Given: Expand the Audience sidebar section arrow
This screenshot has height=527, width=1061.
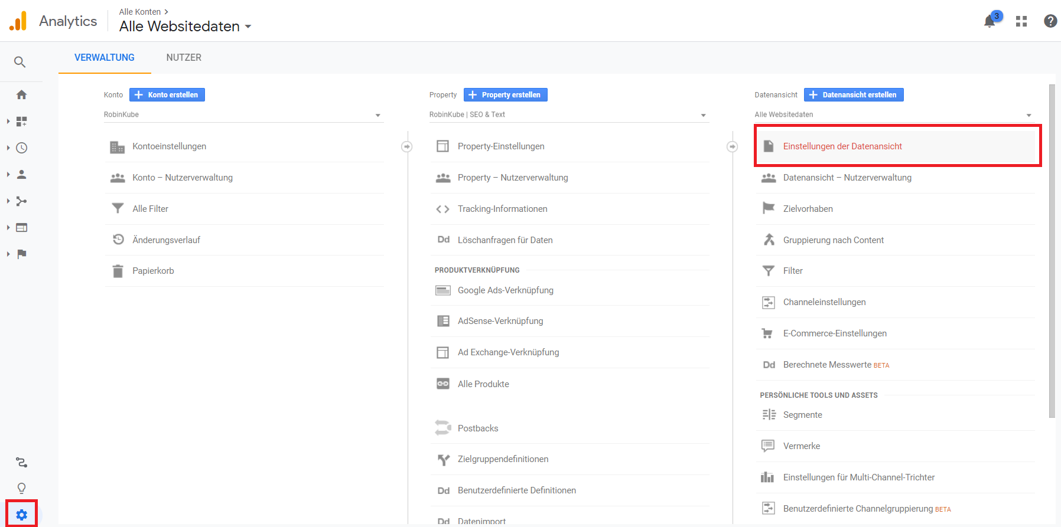Looking at the screenshot, I should (x=8, y=174).
